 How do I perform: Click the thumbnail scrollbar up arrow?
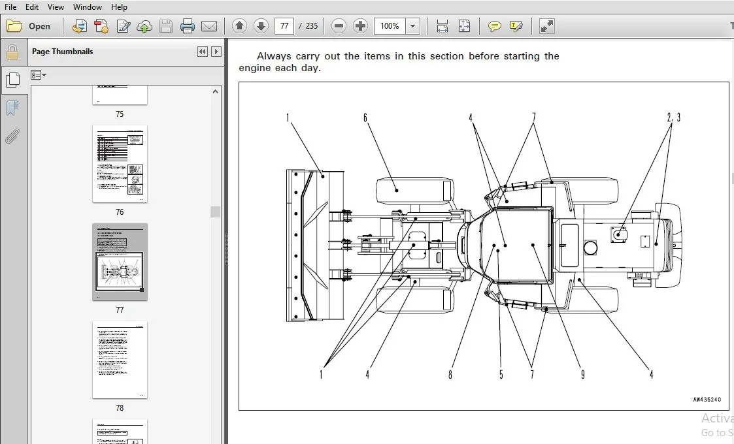coord(215,91)
